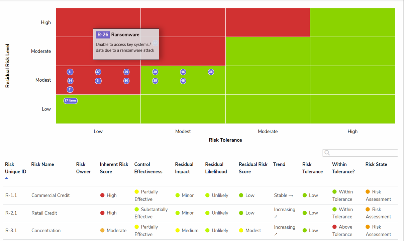Click risk marker 35
404x241 pixels.
[155, 81]
